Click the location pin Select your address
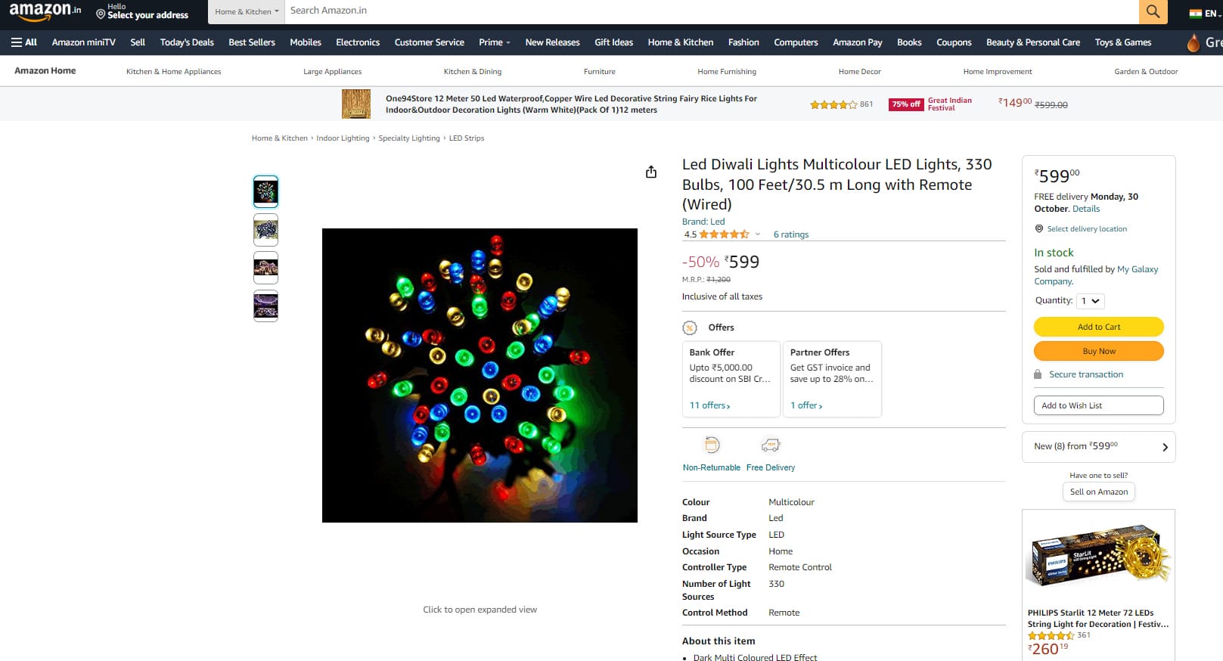 coord(142,11)
